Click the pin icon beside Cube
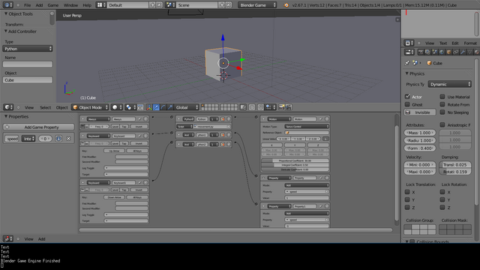Image resolution: width=480 pixels, height=270 pixels. tap(407, 63)
